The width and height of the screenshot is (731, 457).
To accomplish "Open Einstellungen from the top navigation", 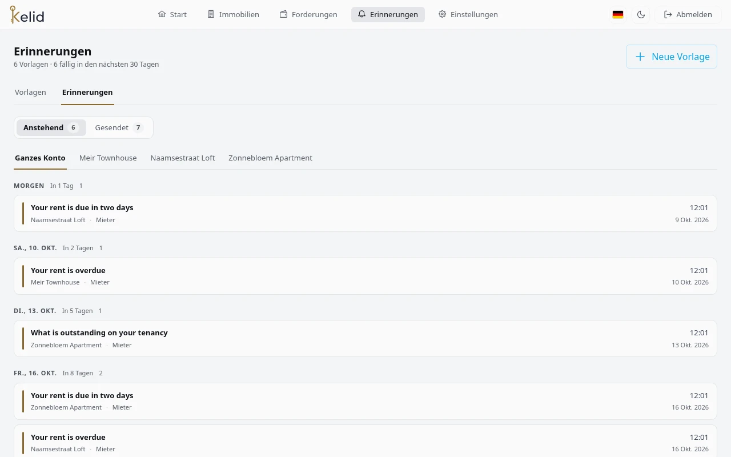I will [468, 15].
